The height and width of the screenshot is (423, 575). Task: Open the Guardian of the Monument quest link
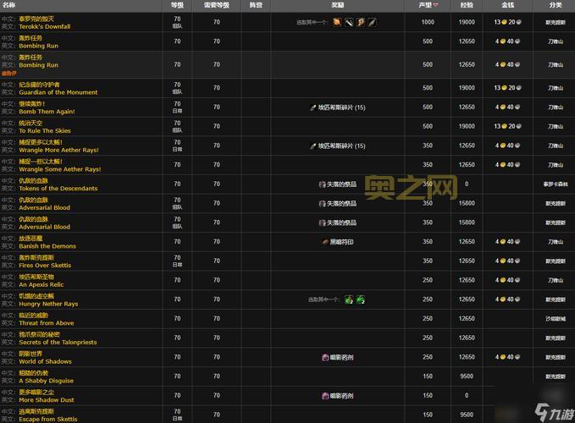(x=58, y=92)
